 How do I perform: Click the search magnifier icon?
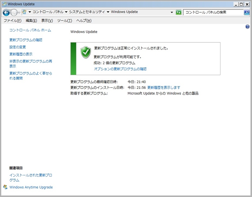247,12
